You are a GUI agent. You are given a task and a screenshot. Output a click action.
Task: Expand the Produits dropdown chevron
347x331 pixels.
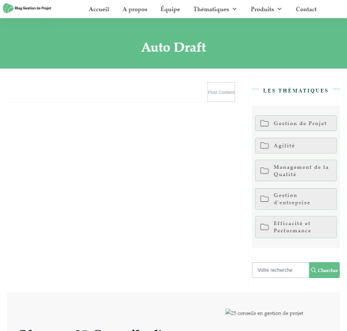click(280, 9)
